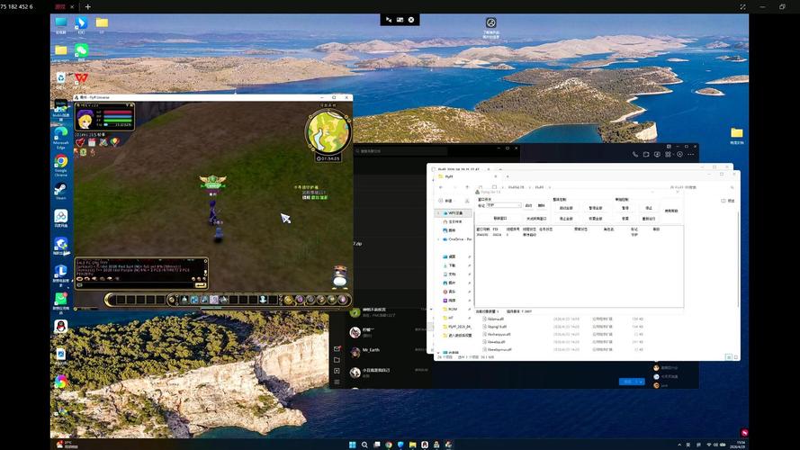Open the apps grid icon in chat toolbar

pos(668,154)
